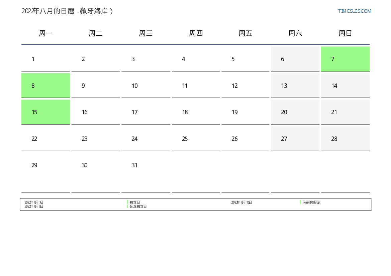Select day 25 in the calendar
The image size is (391, 276).
click(x=196, y=139)
